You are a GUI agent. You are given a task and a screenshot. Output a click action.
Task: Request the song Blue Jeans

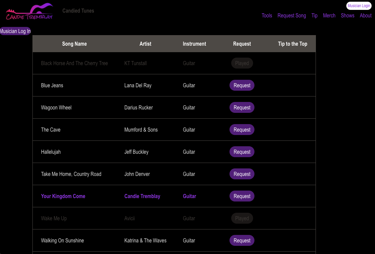coord(242,85)
